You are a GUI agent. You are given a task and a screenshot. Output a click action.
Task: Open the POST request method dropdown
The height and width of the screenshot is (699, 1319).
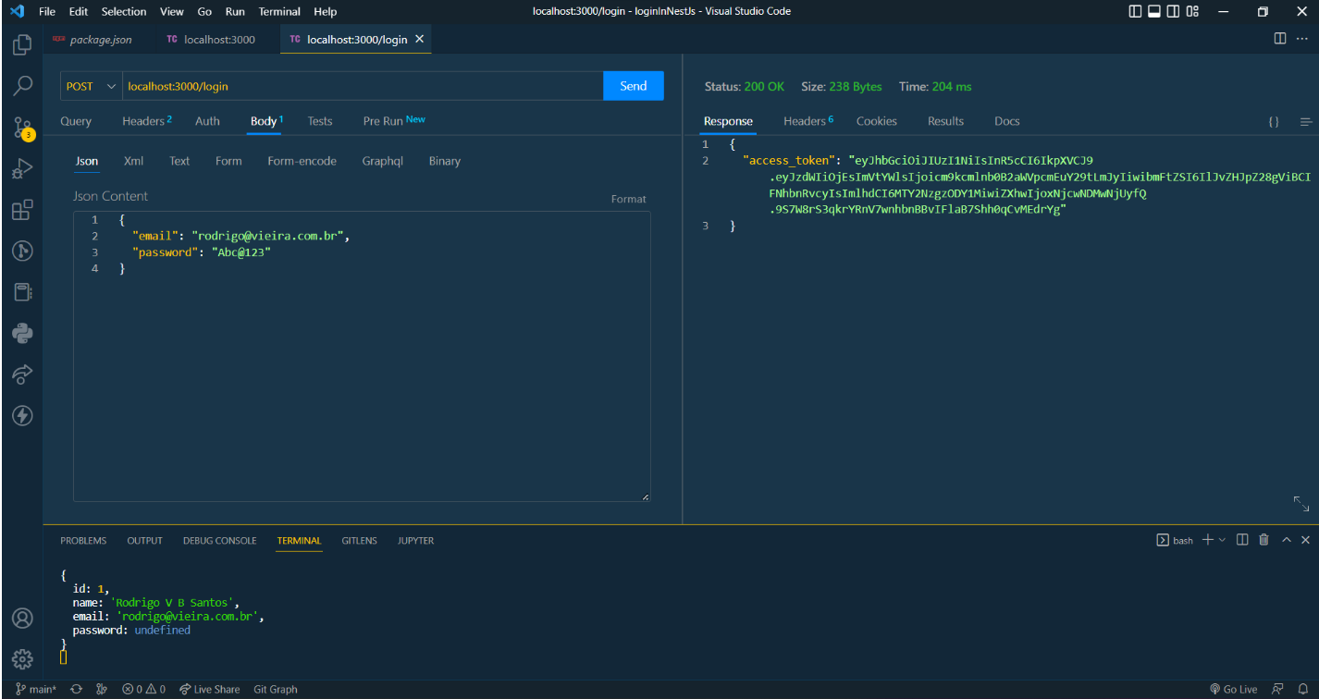tap(90, 85)
